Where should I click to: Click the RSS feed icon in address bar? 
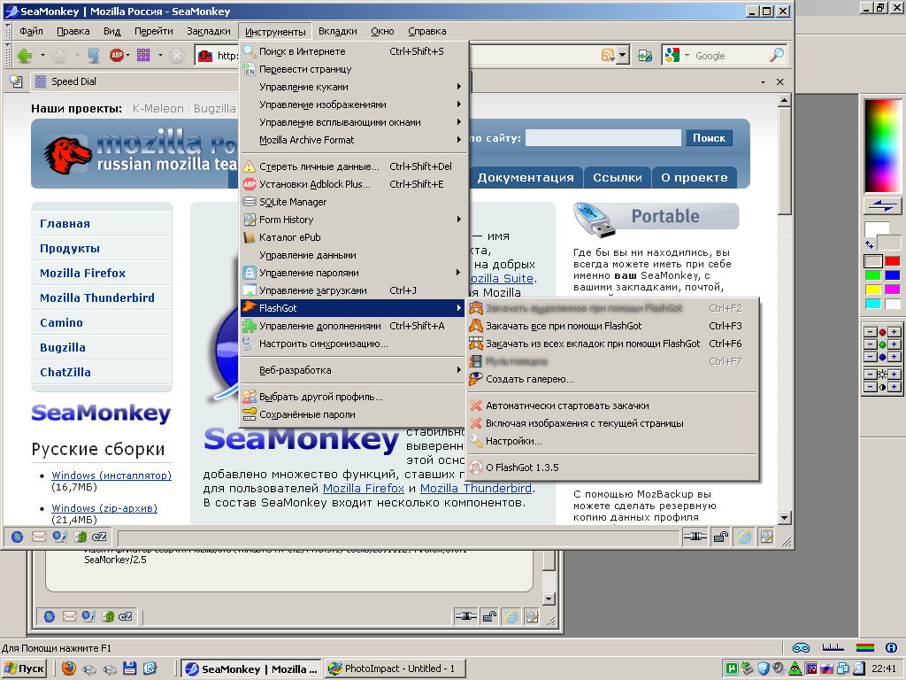[607, 56]
